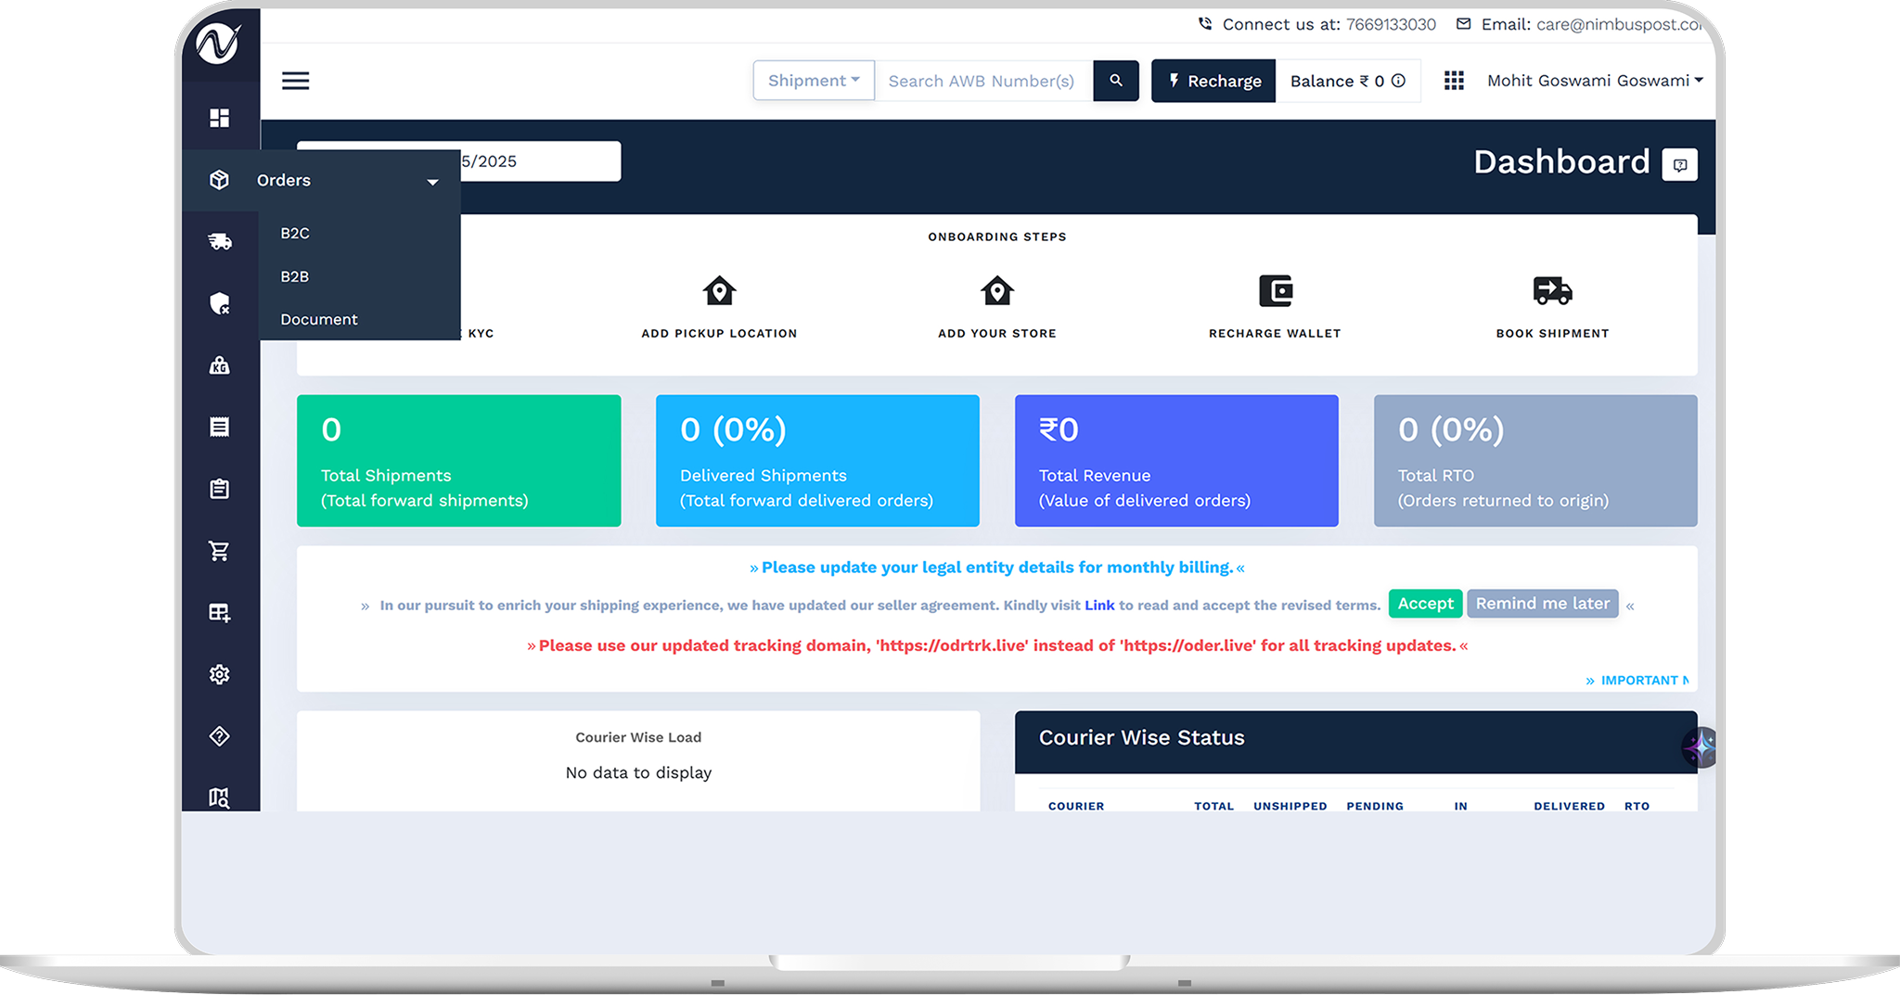This screenshot has height=995, width=1900.
Task: Open the weight KG sidebar icon
Action: (220, 365)
